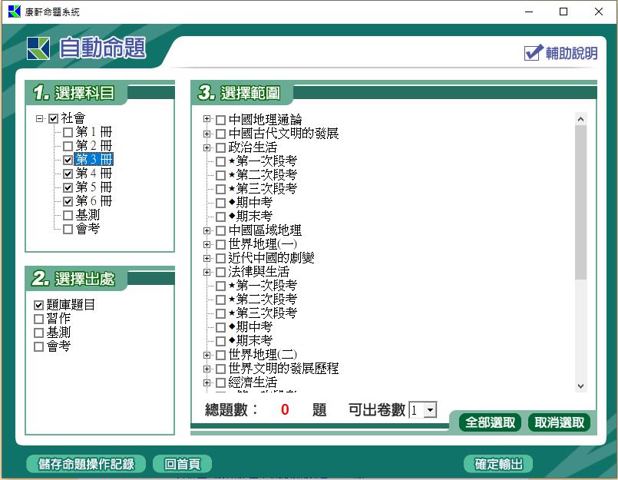This screenshot has height=480, width=618.
Task: Enable the 習作 source checkbox
Action: pyautogui.click(x=39, y=319)
